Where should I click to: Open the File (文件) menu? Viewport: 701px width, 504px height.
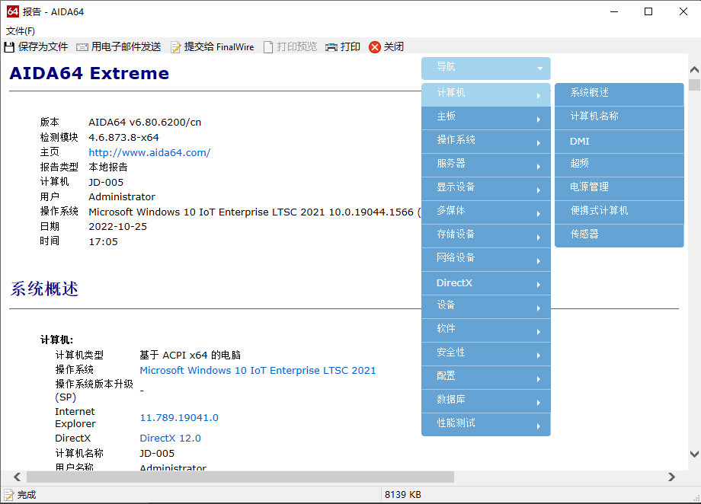21,31
